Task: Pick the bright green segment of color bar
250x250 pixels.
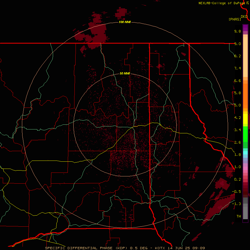Action: point(245,134)
